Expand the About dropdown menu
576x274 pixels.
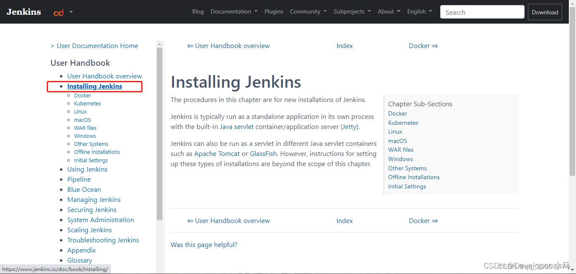389,11
